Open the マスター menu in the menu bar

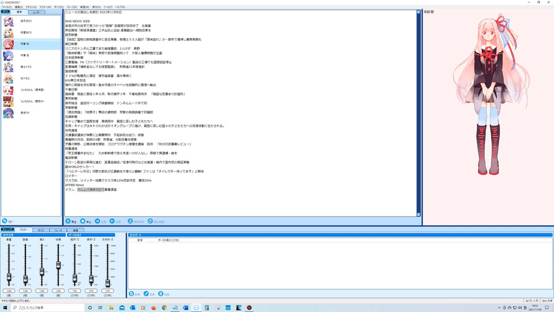click(x=45, y=7)
